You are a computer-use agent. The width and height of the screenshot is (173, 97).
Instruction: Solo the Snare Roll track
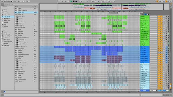[x=164, y=35]
